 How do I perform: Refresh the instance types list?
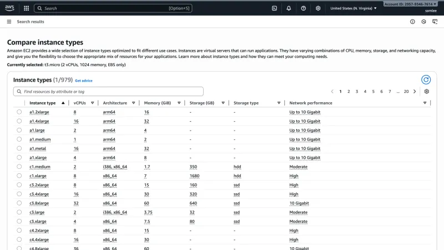coord(426,79)
